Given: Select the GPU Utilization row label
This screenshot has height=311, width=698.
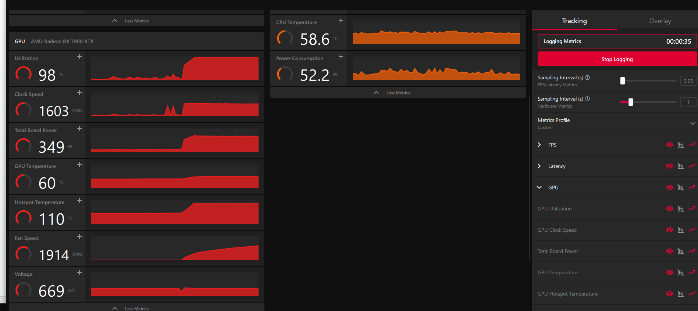Looking at the screenshot, I should coord(555,209).
